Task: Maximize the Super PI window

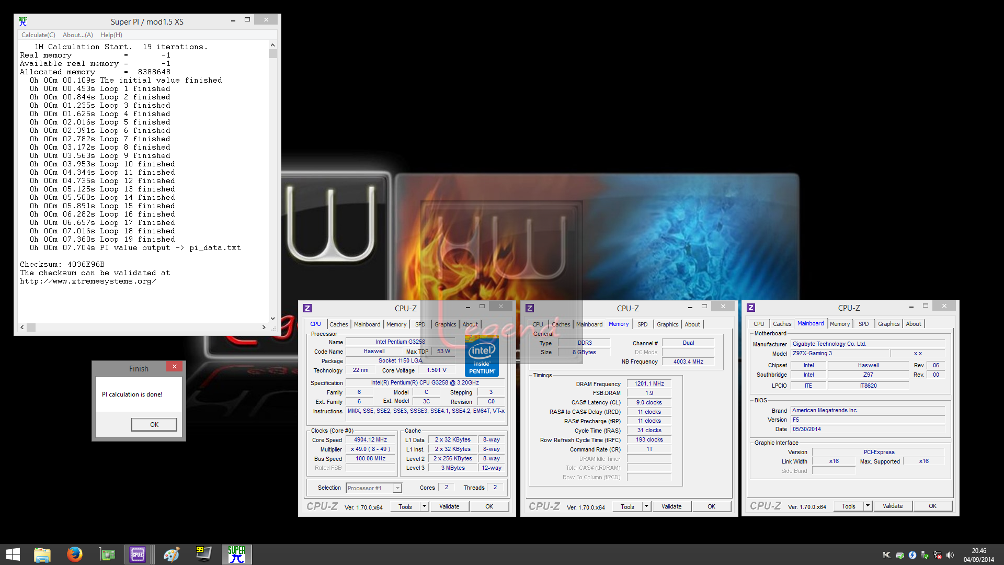Action: 247,20
